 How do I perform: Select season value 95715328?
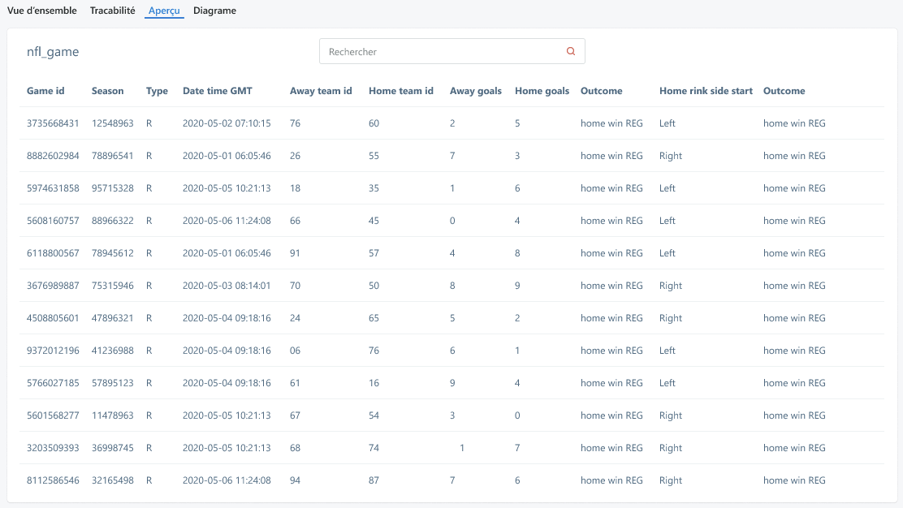click(112, 188)
